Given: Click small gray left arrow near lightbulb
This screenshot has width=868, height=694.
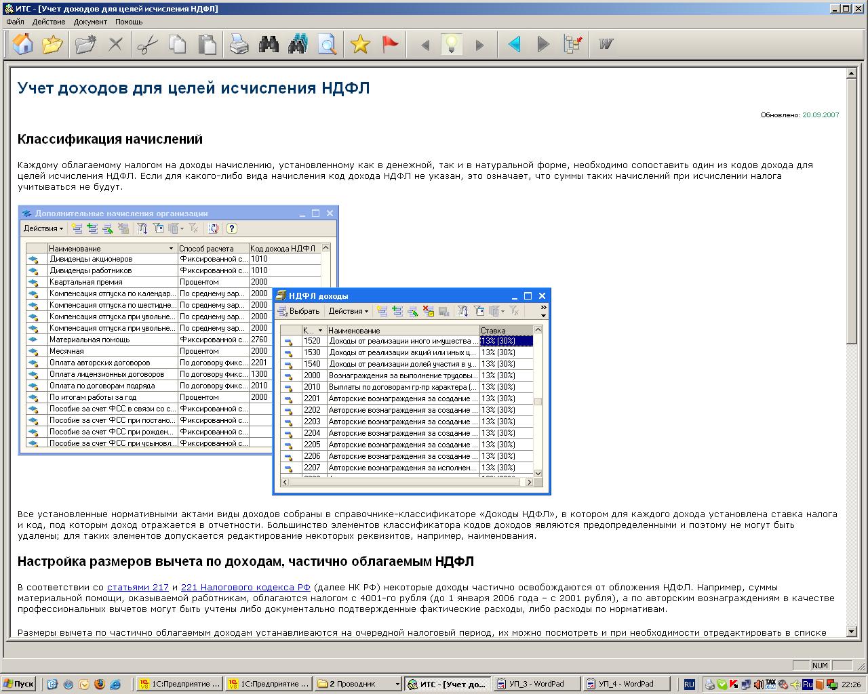Looking at the screenshot, I should point(425,45).
